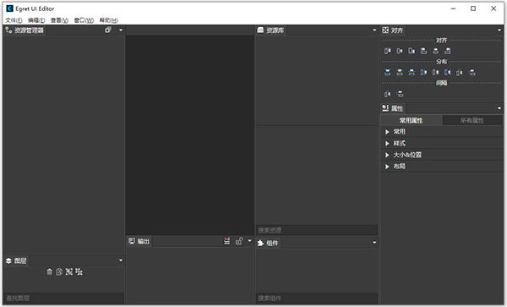Click the second-to-last icon in 分布 row
Viewport: 507px width, 307px height.
460,73
